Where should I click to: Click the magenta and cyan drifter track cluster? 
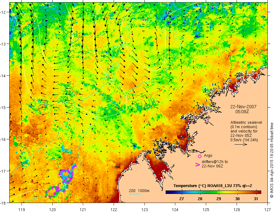click(61, 181)
